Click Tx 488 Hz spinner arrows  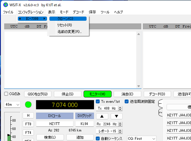(120, 108)
